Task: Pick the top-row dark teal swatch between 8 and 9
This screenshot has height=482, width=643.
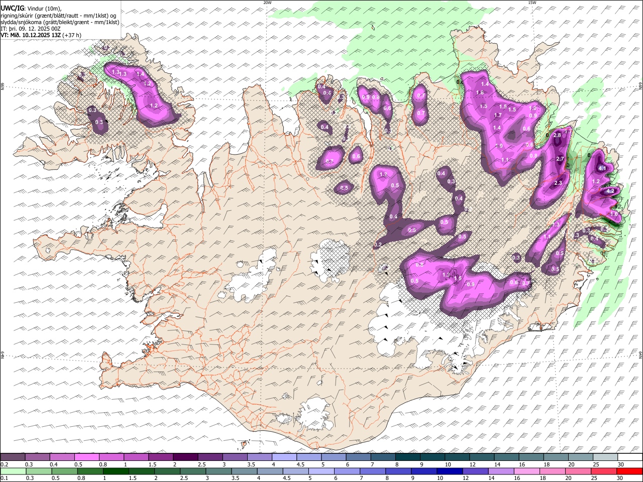Action: 408,457
